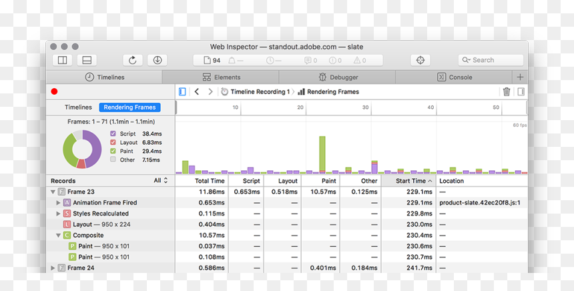574x291 pixels.
Task: Click the frames donut chart
Action: (82, 149)
